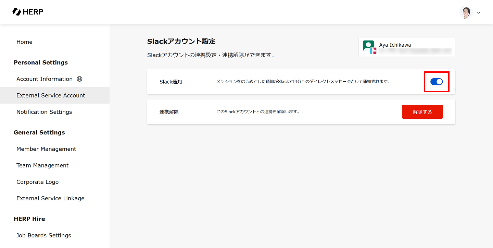Open Job Boards Settings
The image size is (493, 248).
[x=44, y=235]
